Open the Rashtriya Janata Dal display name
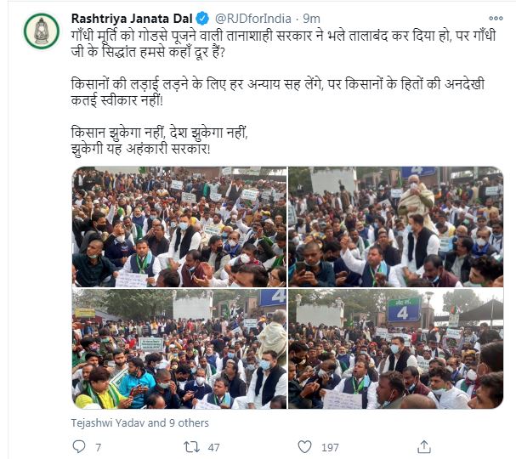516x459 pixels. pos(132,19)
